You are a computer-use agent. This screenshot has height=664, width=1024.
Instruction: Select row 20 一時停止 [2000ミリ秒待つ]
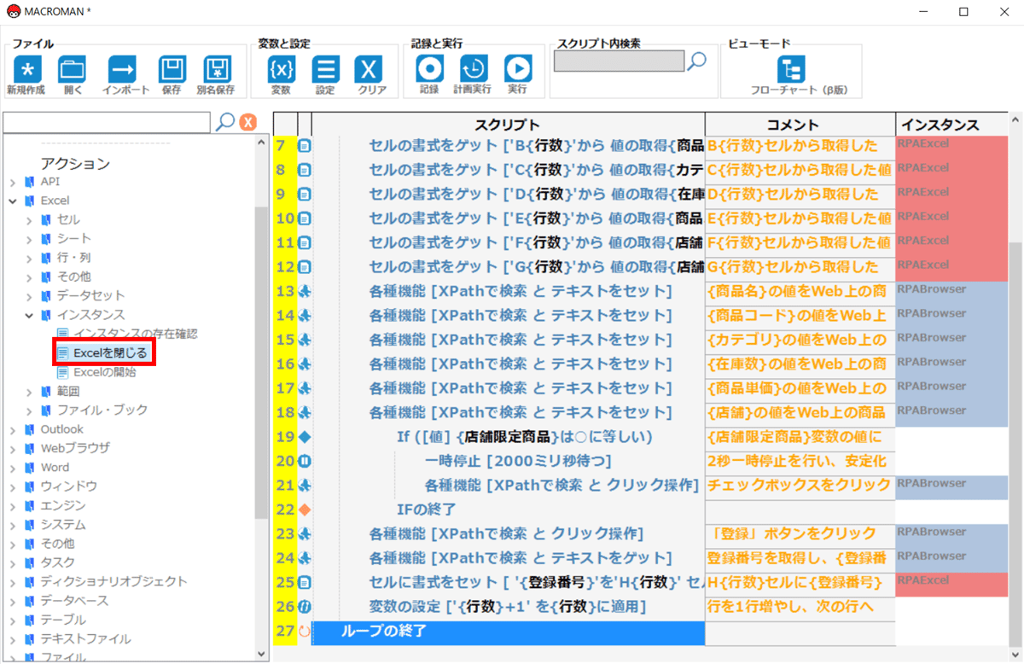click(508, 462)
